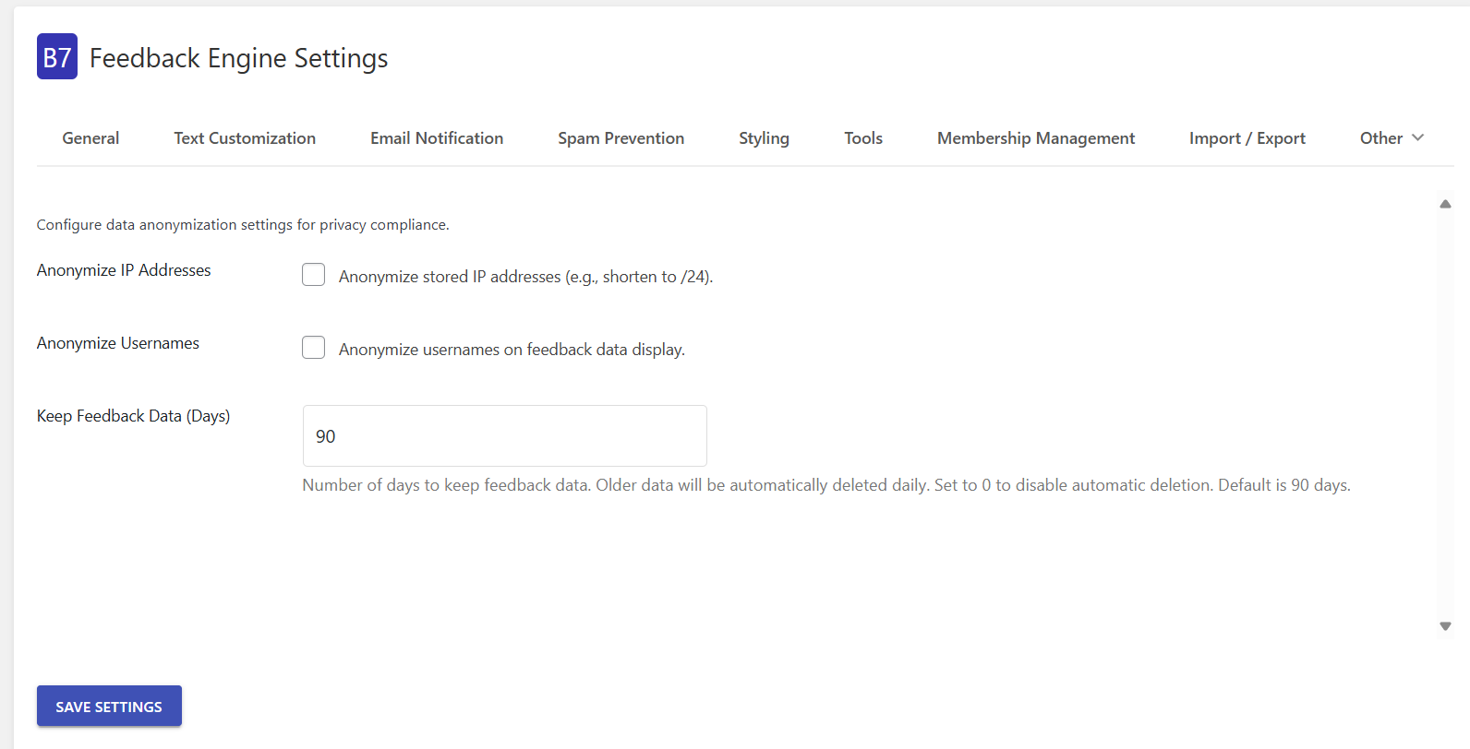Open the Tools tab
The image size is (1470, 749).
click(x=863, y=137)
